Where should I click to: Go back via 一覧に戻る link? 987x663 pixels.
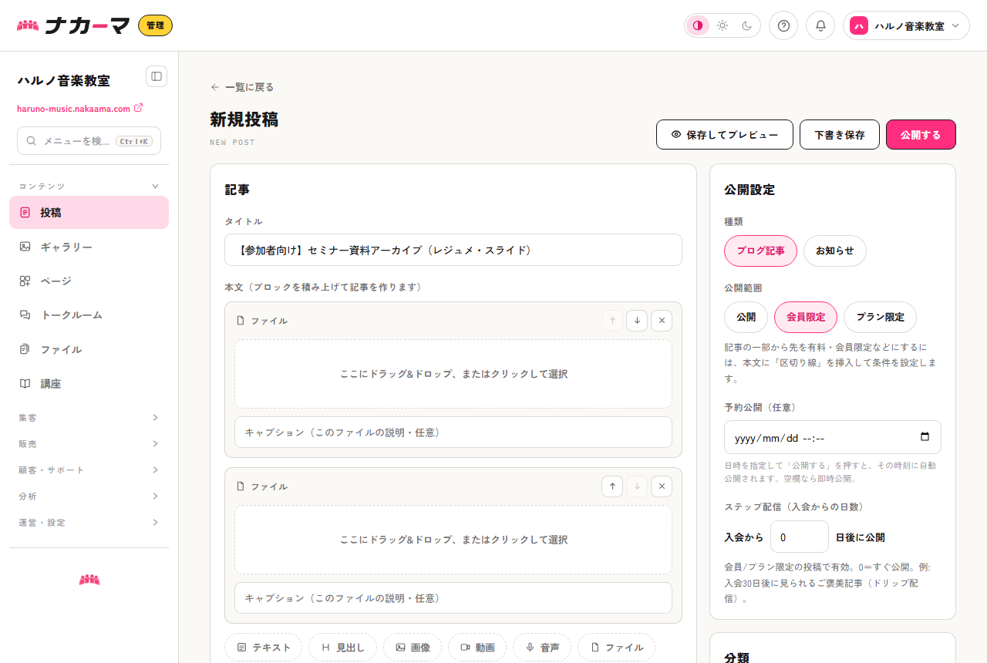point(242,87)
